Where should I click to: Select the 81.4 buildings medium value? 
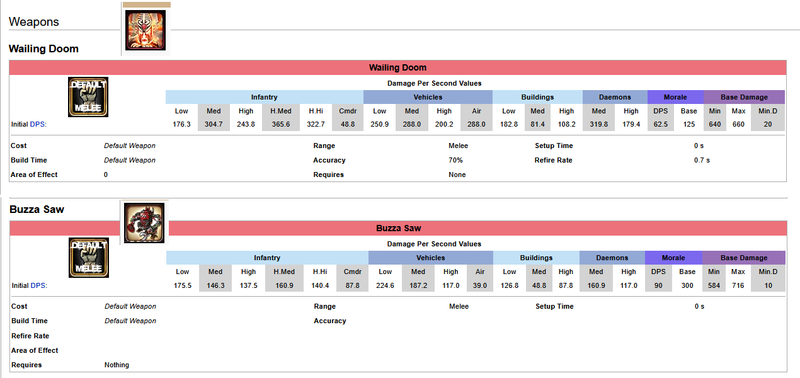(537, 124)
